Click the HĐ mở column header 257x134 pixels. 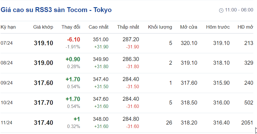(245, 27)
